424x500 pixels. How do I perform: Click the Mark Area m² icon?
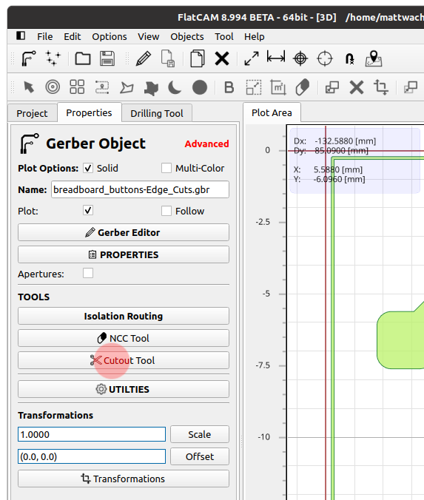pyautogui.click(x=278, y=87)
